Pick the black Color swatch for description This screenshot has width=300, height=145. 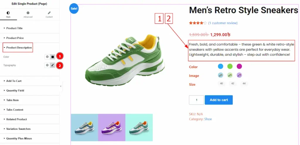(52, 57)
